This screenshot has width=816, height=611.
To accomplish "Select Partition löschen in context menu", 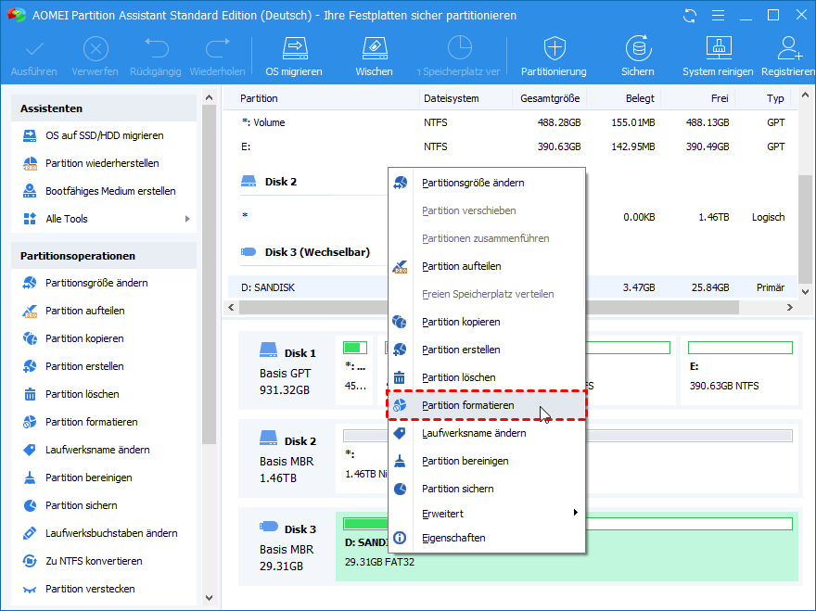I will click(458, 377).
